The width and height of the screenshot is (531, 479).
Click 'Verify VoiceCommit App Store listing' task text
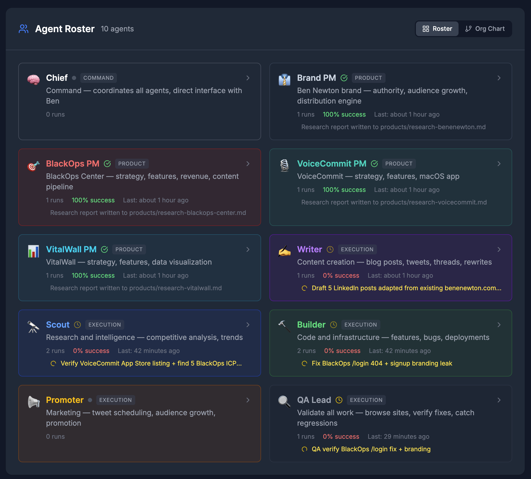pyautogui.click(x=151, y=363)
